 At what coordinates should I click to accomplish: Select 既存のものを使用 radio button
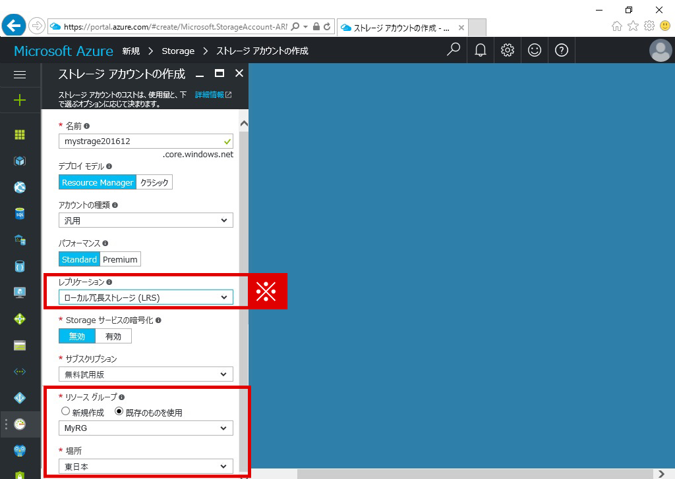pos(119,411)
